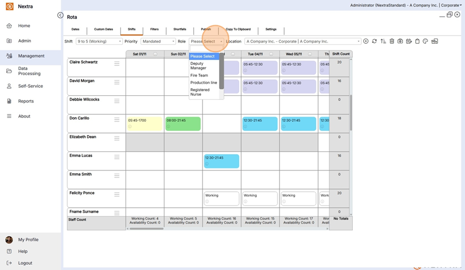
Task: Open the Priority dropdown showing Mandated
Action: point(159,41)
